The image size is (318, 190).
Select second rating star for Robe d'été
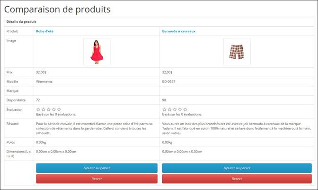click(43, 109)
